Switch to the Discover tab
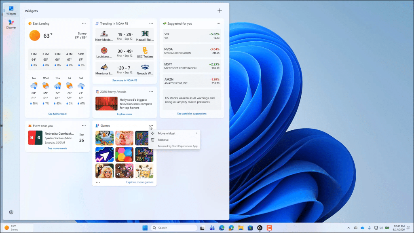Screen dimensions: 414x233 point(11,24)
